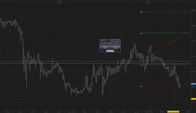Select the green R1 resistance line
Viewport: 196px width, 113px height.
coord(165,33)
